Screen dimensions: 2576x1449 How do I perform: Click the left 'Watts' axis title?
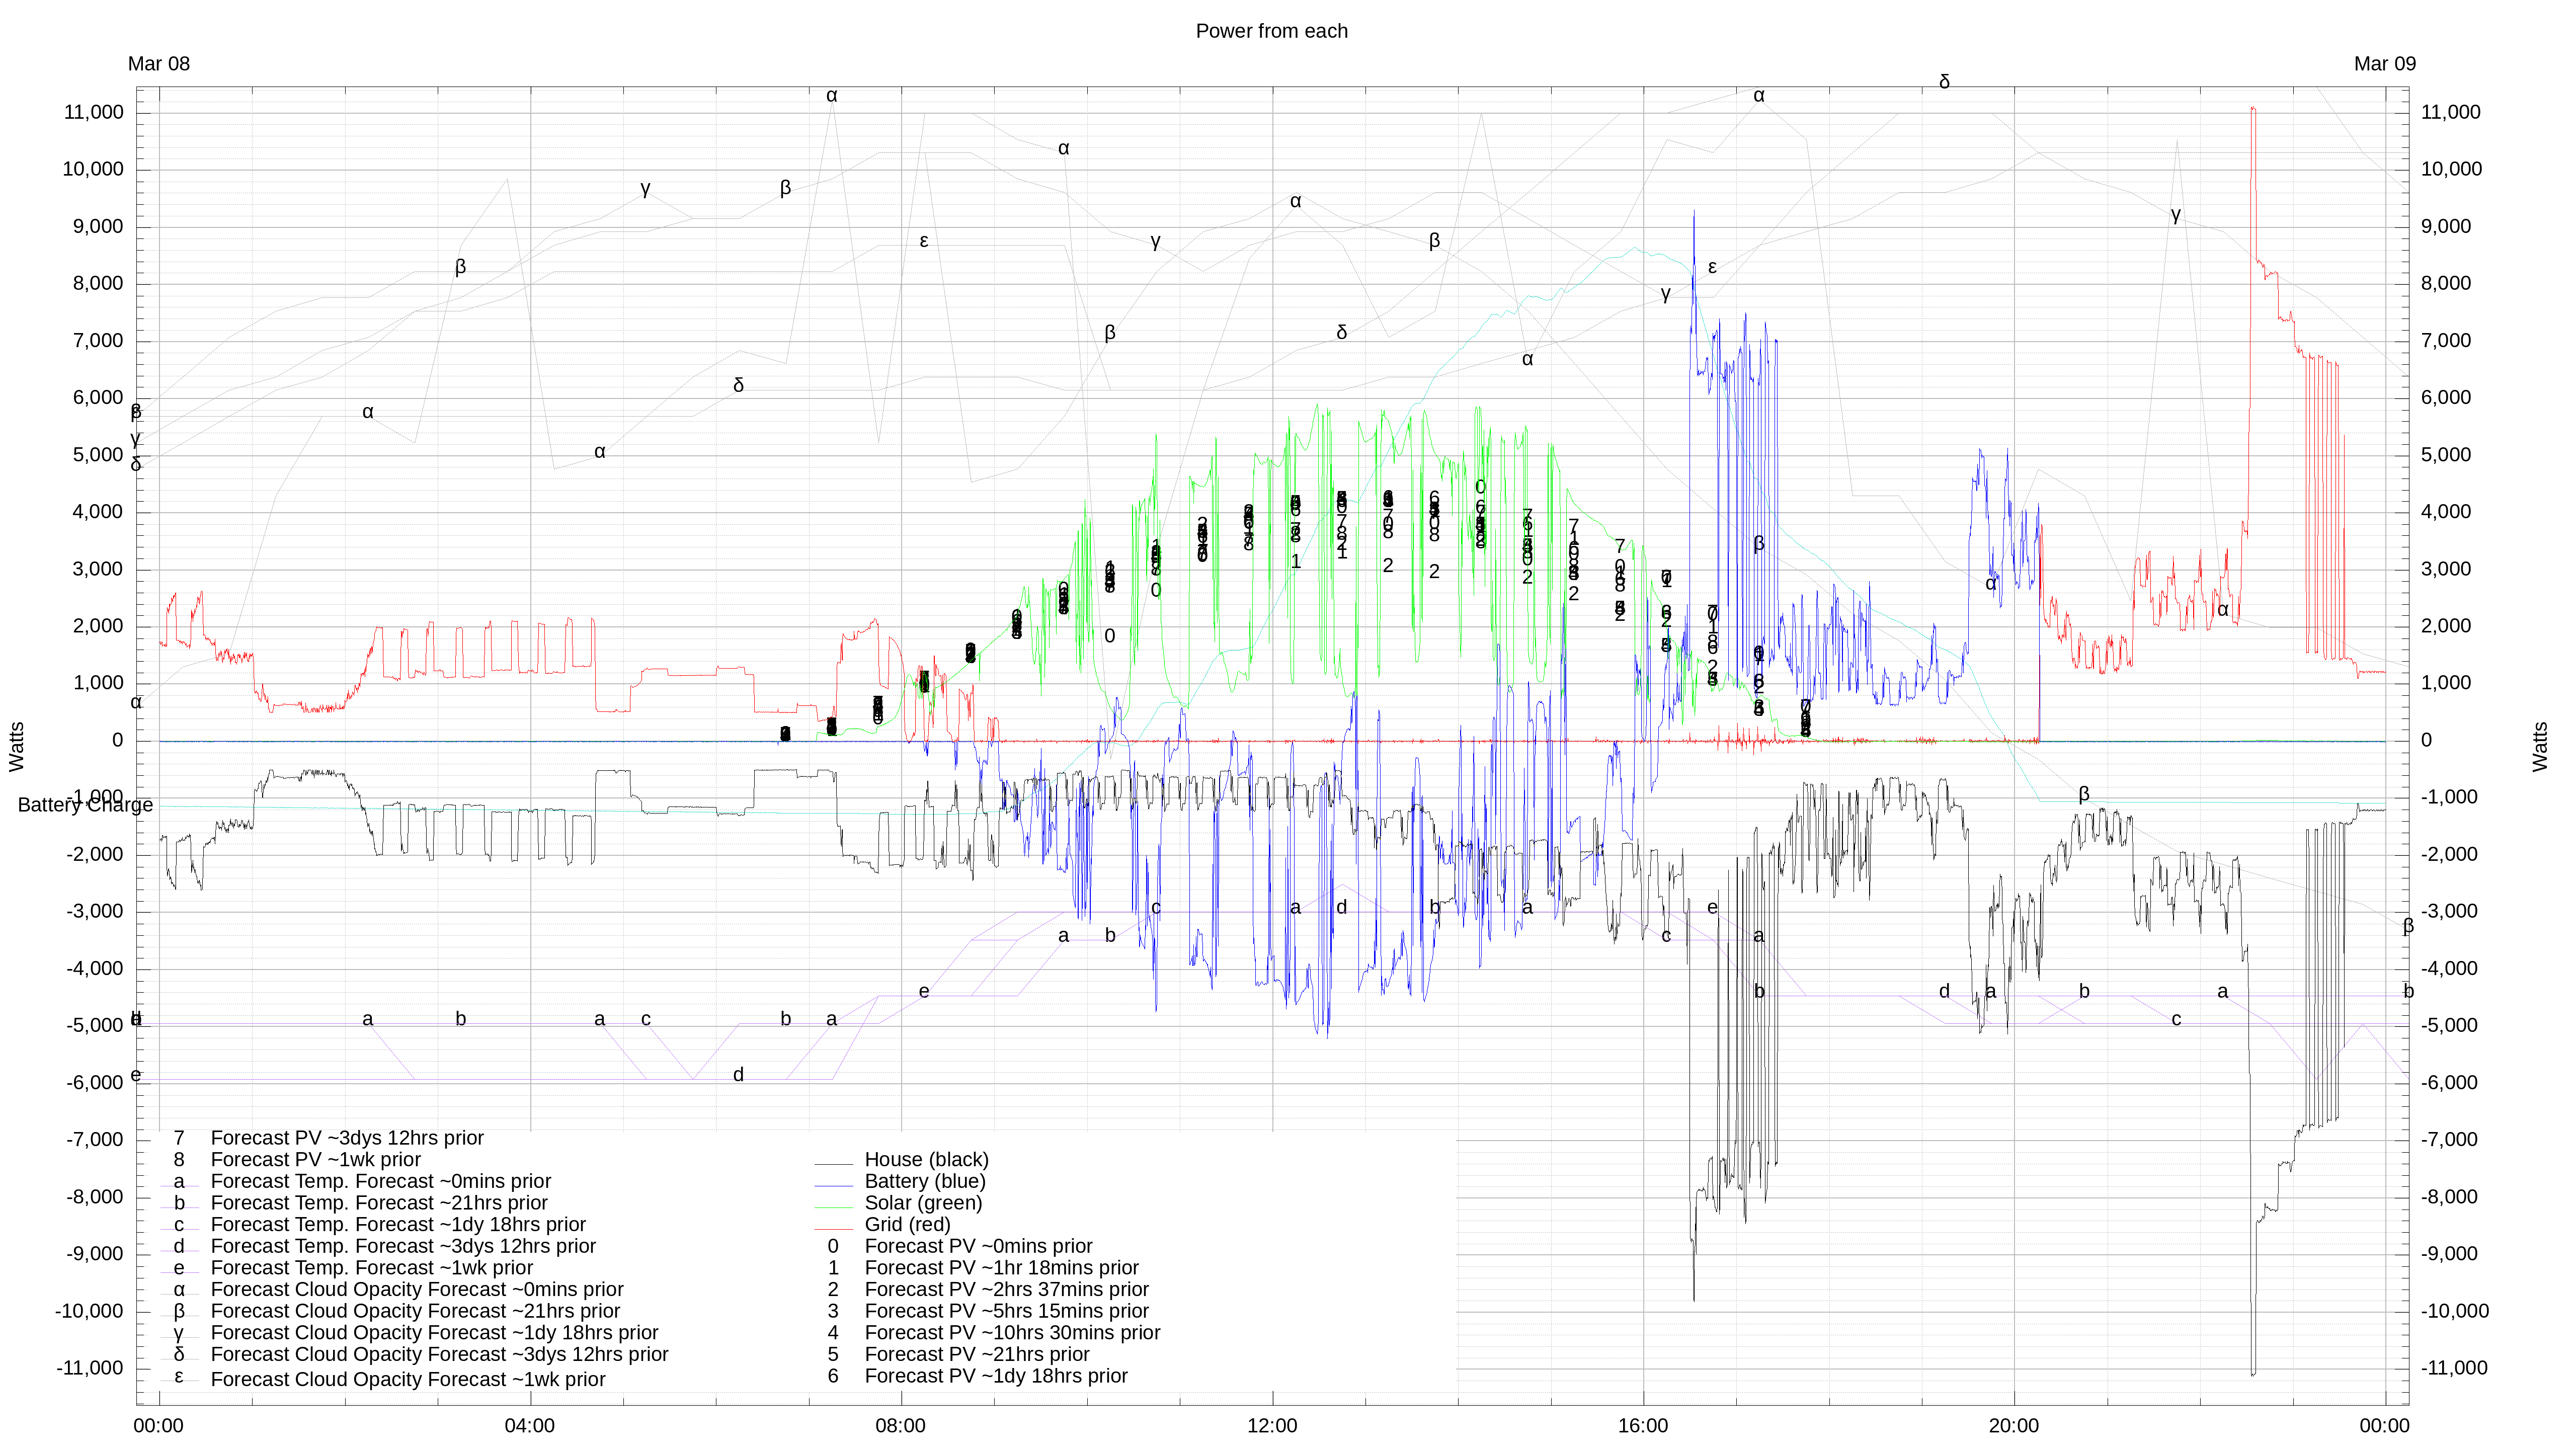click(x=16, y=747)
